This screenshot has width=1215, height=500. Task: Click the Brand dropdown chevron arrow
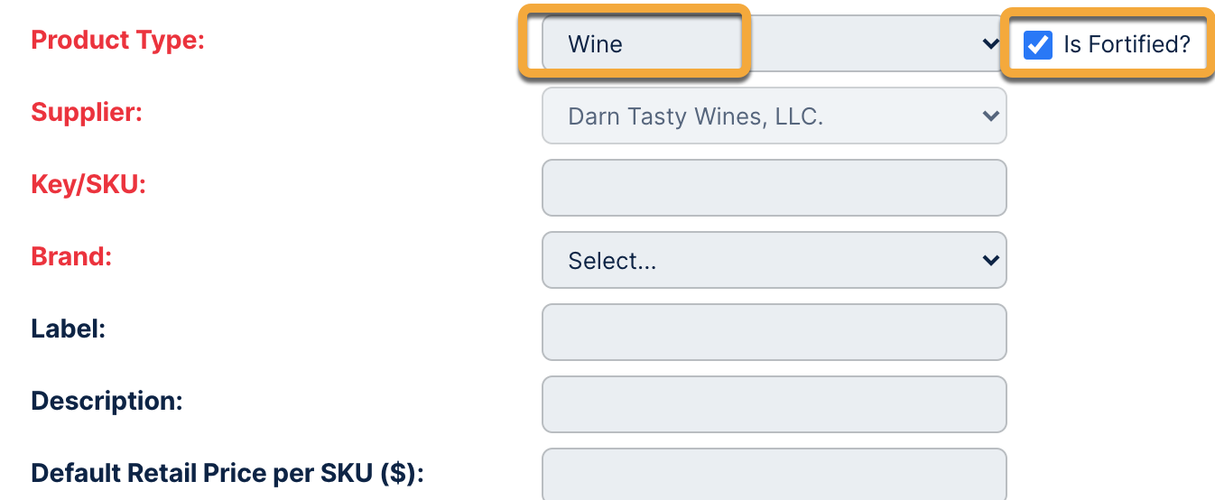click(990, 260)
